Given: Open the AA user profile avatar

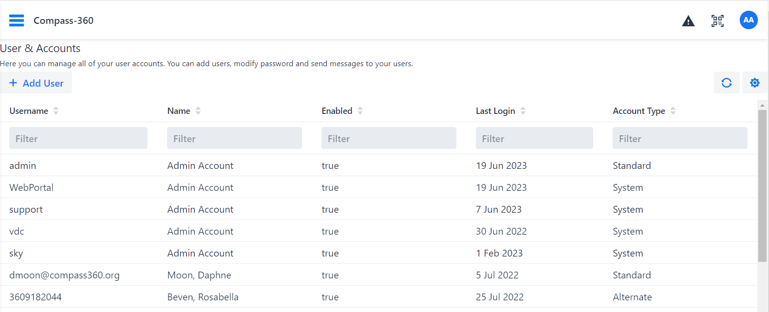Looking at the screenshot, I should coord(749,20).
